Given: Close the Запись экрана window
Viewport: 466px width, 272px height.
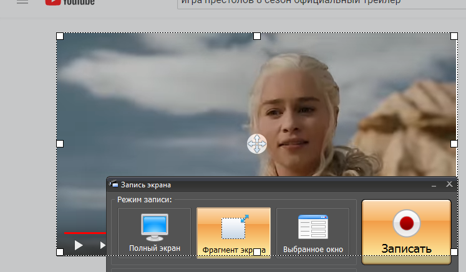Looking at the screenshot, I should click(x=449, y=184).
